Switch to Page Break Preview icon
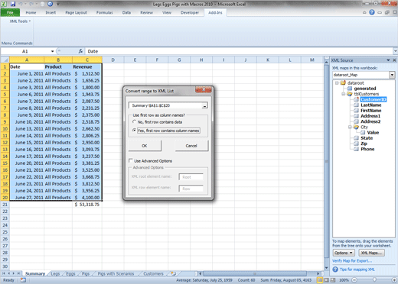This screenshot has height=284, width=398. [x=333, y=280]
